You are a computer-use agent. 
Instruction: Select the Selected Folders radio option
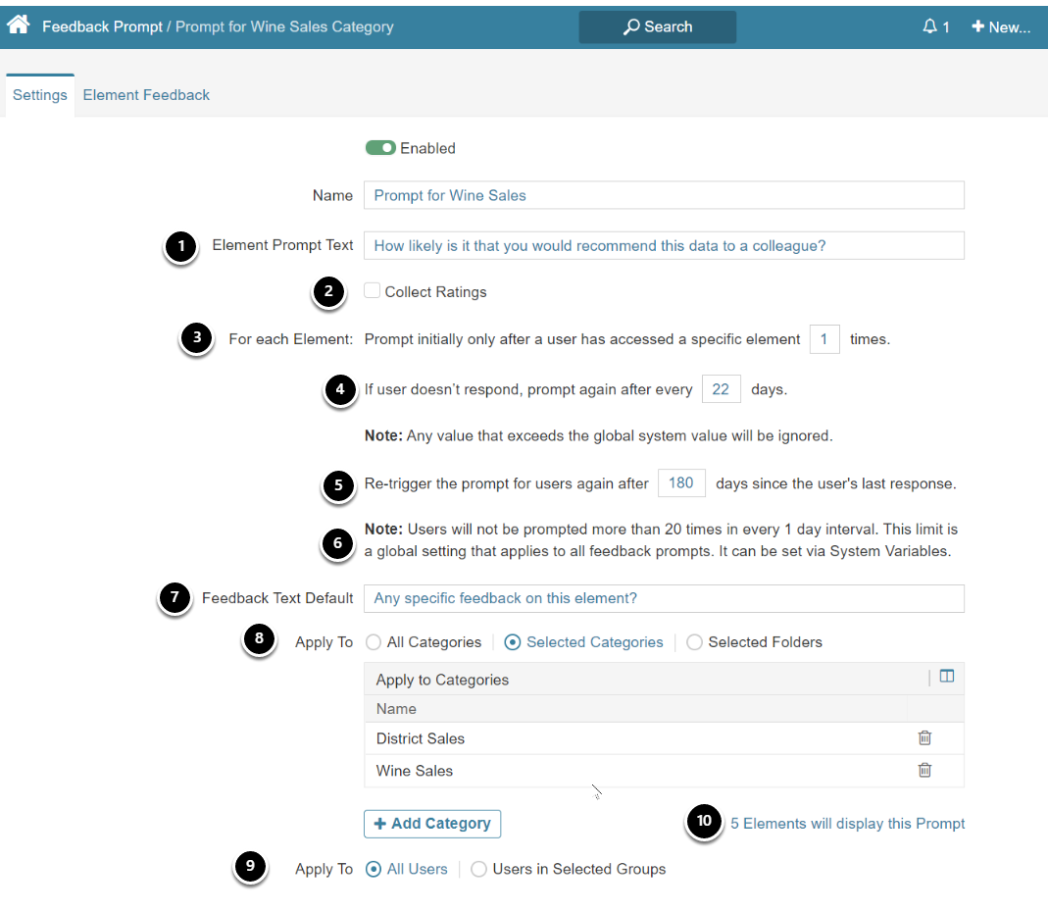pos(694,642)
